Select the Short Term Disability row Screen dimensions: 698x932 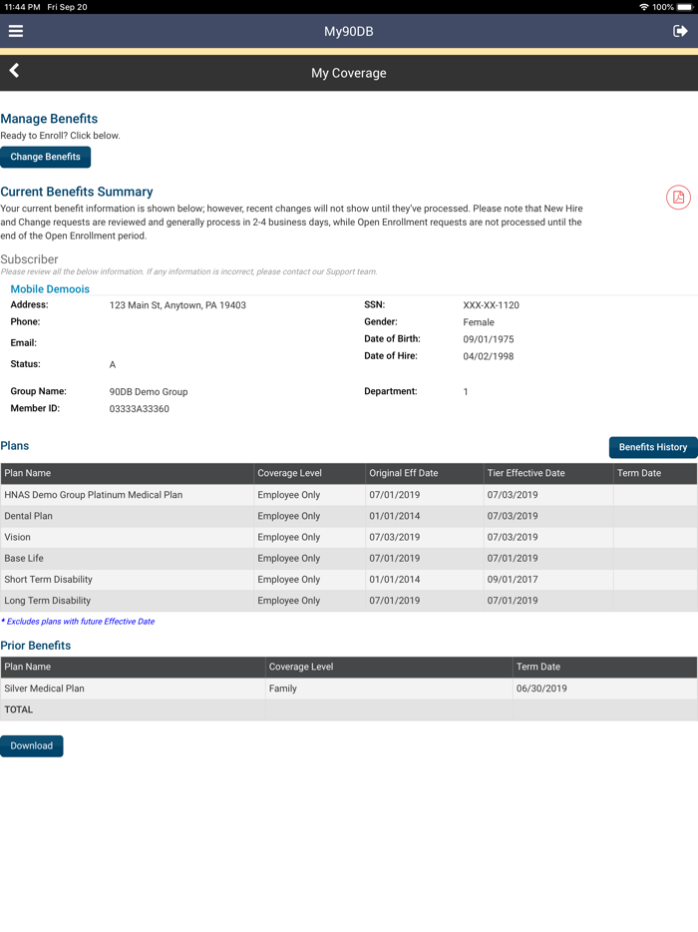pyautogui.click(x=349, y=580)
